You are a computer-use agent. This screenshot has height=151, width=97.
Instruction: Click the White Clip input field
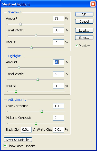(x=59, y=130)
